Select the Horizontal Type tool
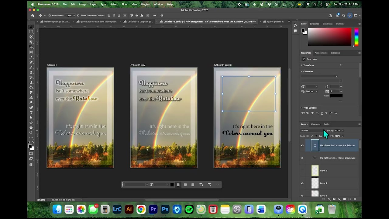389x219 pixels. (31, 113)
